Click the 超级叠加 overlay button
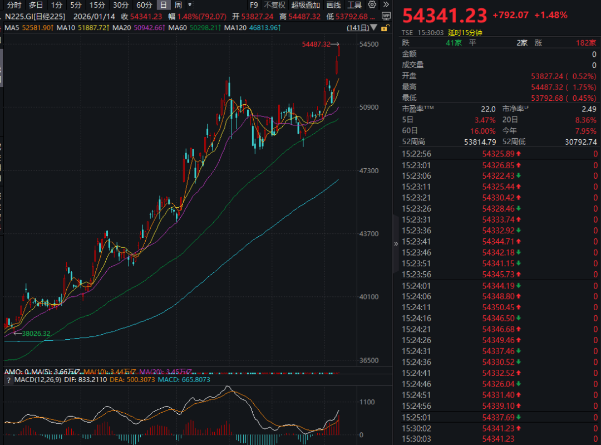This screenshot has width=601, height=445. pyautogui.click(x=306, y=5)
